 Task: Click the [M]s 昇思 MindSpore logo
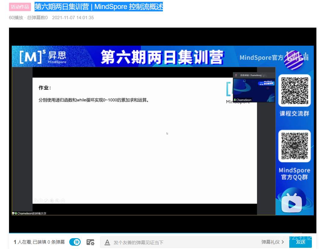[43, 56]
